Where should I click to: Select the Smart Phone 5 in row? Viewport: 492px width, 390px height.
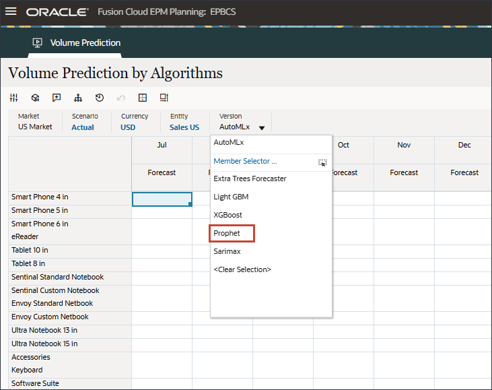click(40, 210)
